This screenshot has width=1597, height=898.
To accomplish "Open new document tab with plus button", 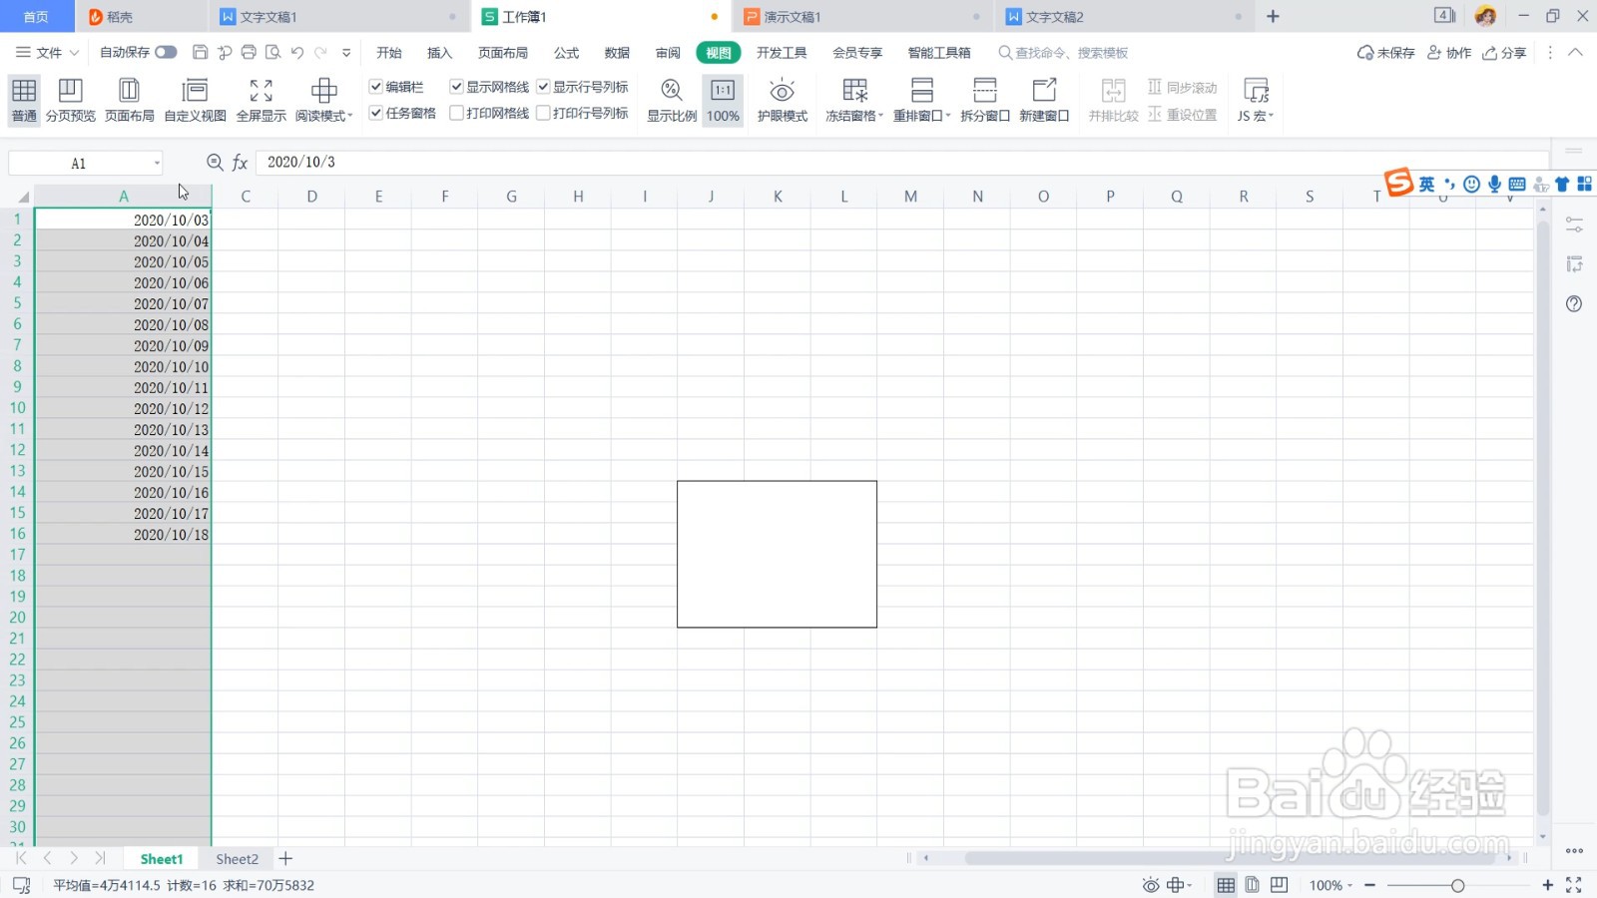I will point(1273,17).
